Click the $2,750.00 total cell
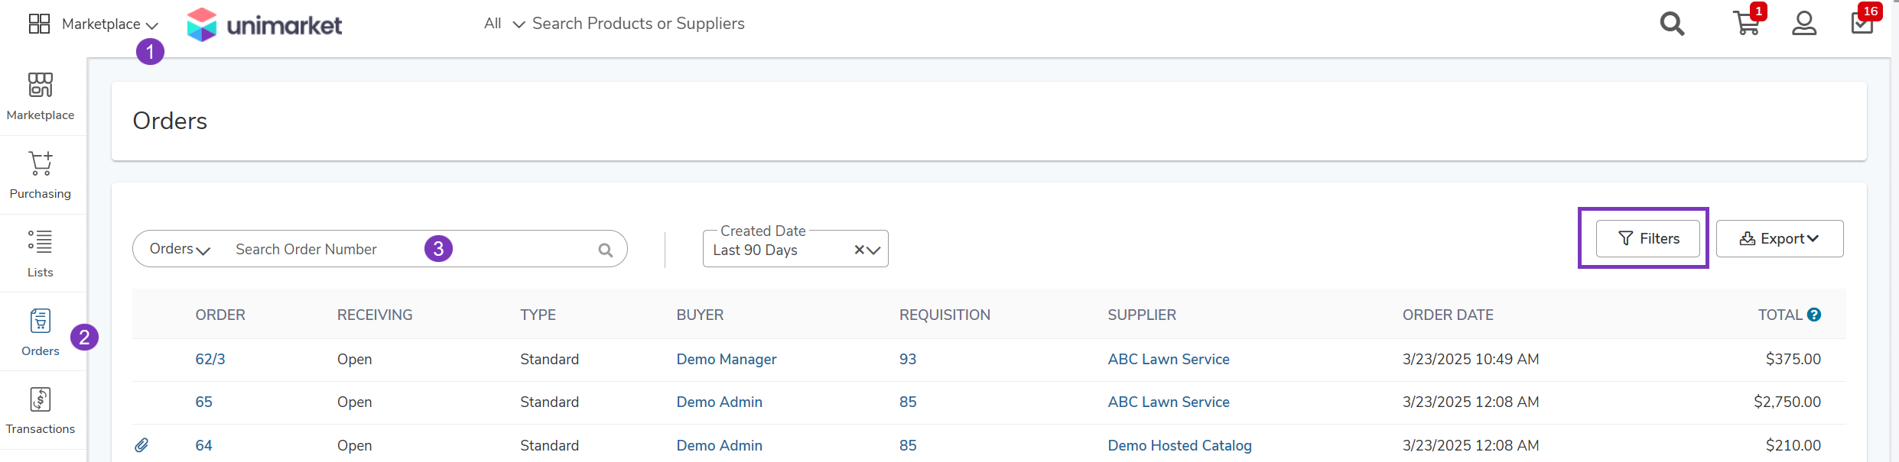 click(1787, 402)
